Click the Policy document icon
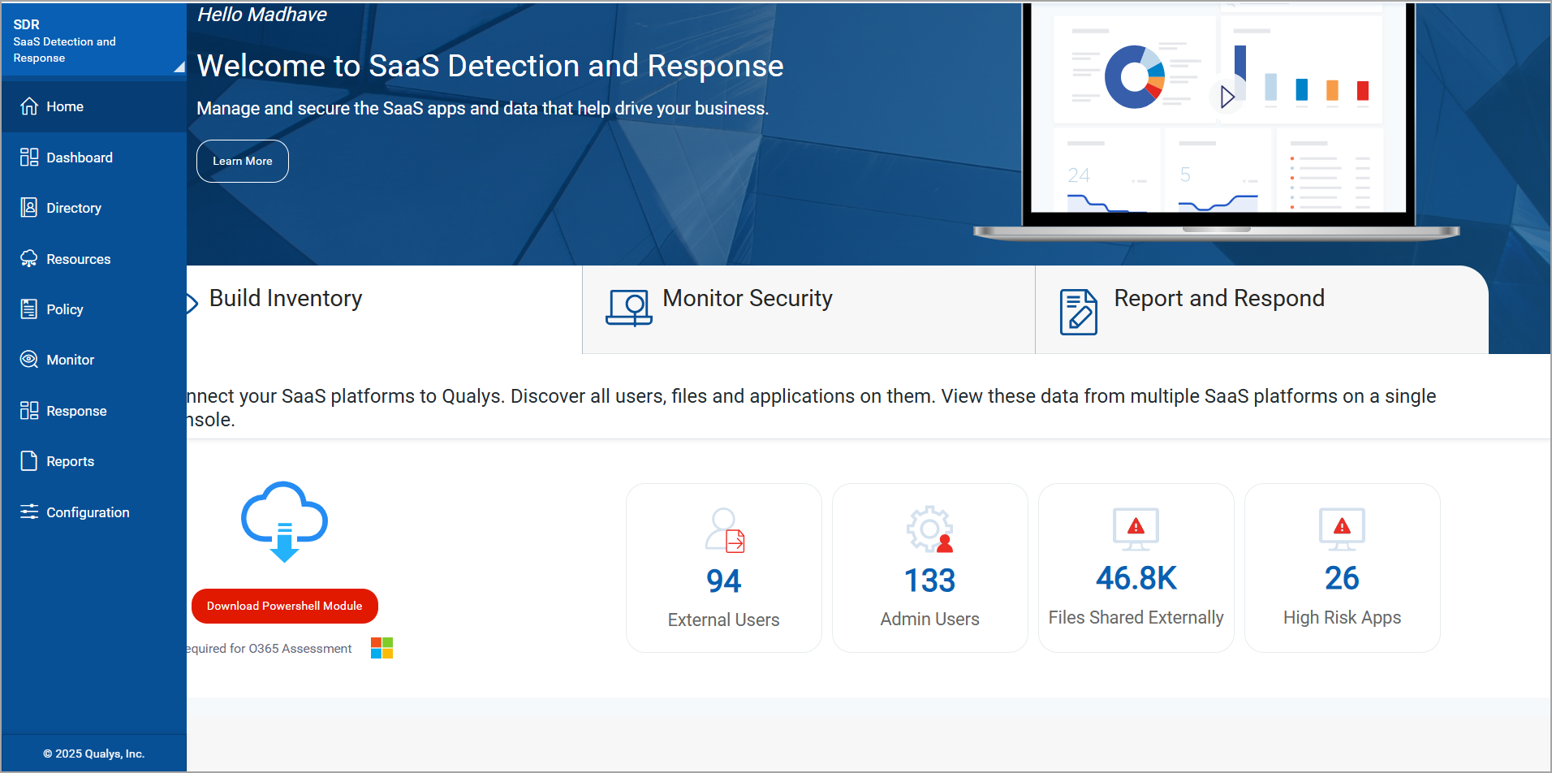 pyautogui.click(x=29, y=309)
